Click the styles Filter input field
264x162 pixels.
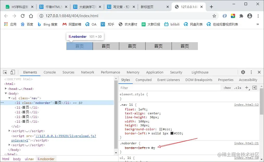170,88
